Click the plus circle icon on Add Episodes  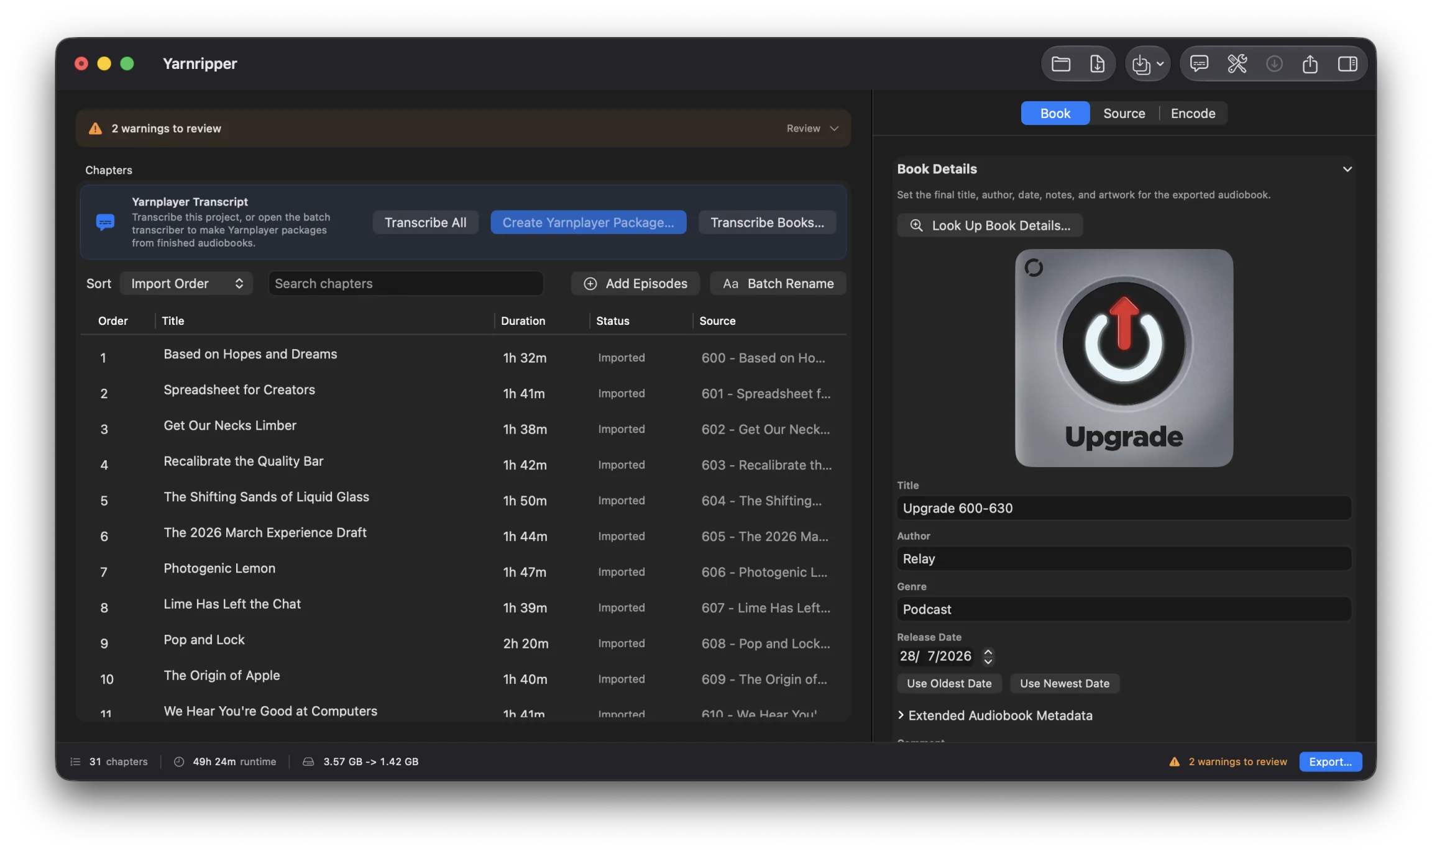[590, 283]
